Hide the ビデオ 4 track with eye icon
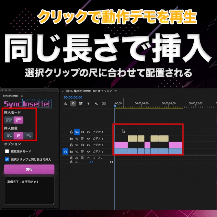The height and width of the screenshot is (217, 217). pos(88,132)
